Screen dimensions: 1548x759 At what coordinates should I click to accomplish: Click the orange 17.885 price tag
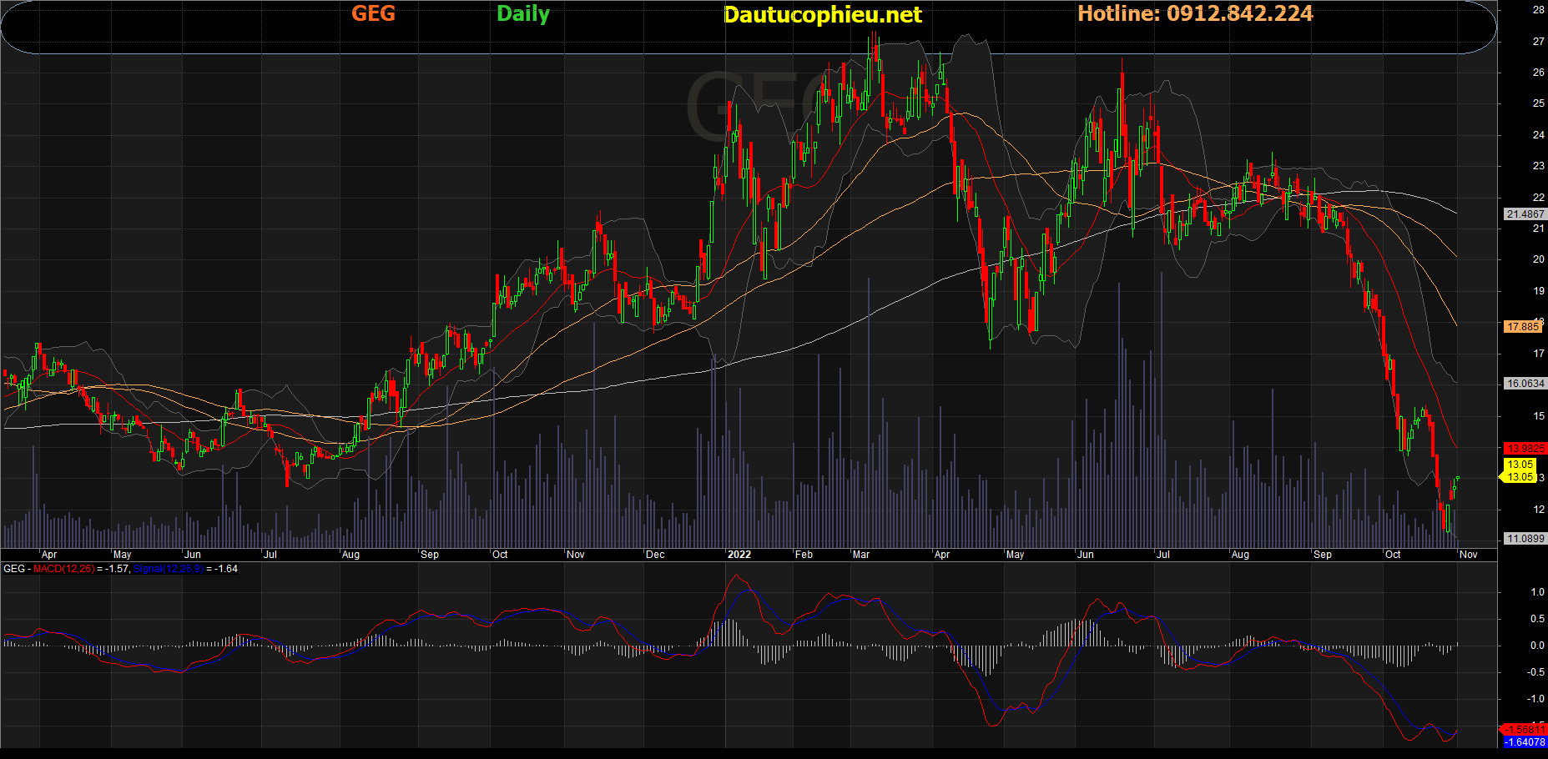(1523, 327)
